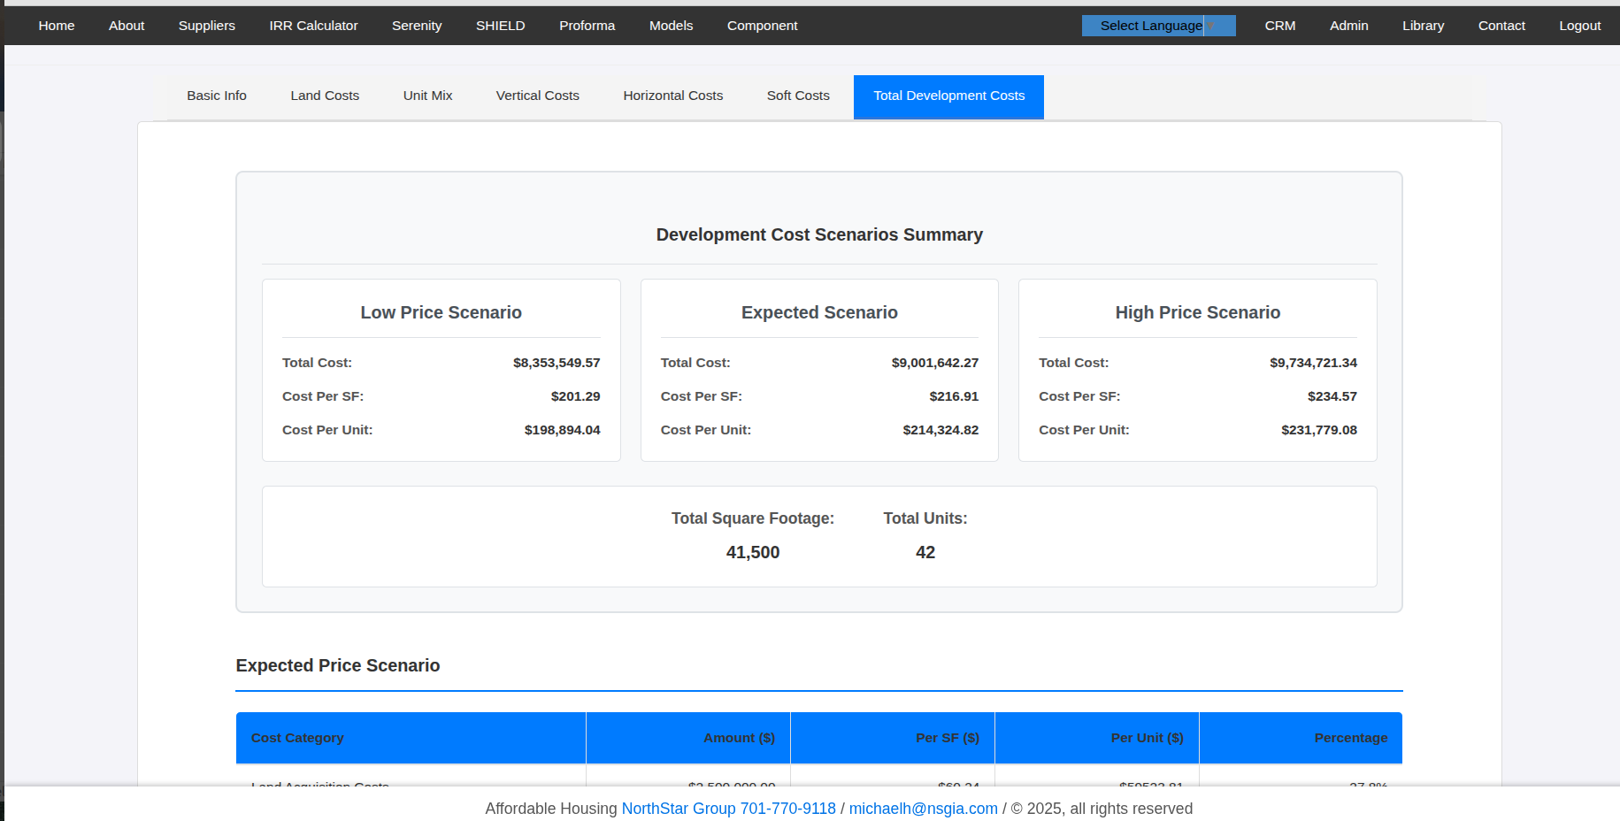Viewport: 1620px width, 821px height.
Task: Open the Land Costs tab
Action: pos(324,96)
